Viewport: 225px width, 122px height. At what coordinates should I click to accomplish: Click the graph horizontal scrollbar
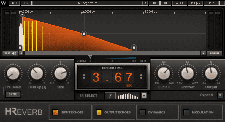[112, 53]
